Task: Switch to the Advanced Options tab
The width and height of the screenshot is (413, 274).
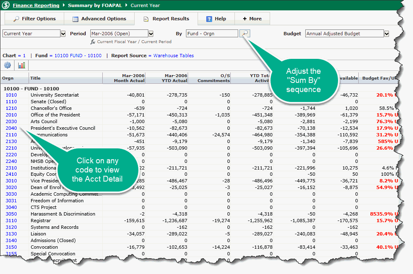Action: point(99,19)
